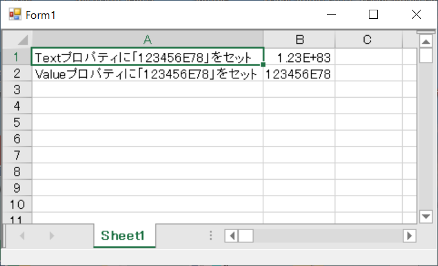Select row header 8
438x266 pixels.
(x=17, y=171)
